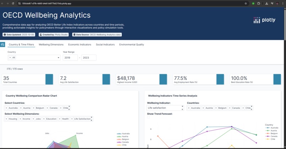
Task: Click the Data Updated badge
Action: pos(19,35)
